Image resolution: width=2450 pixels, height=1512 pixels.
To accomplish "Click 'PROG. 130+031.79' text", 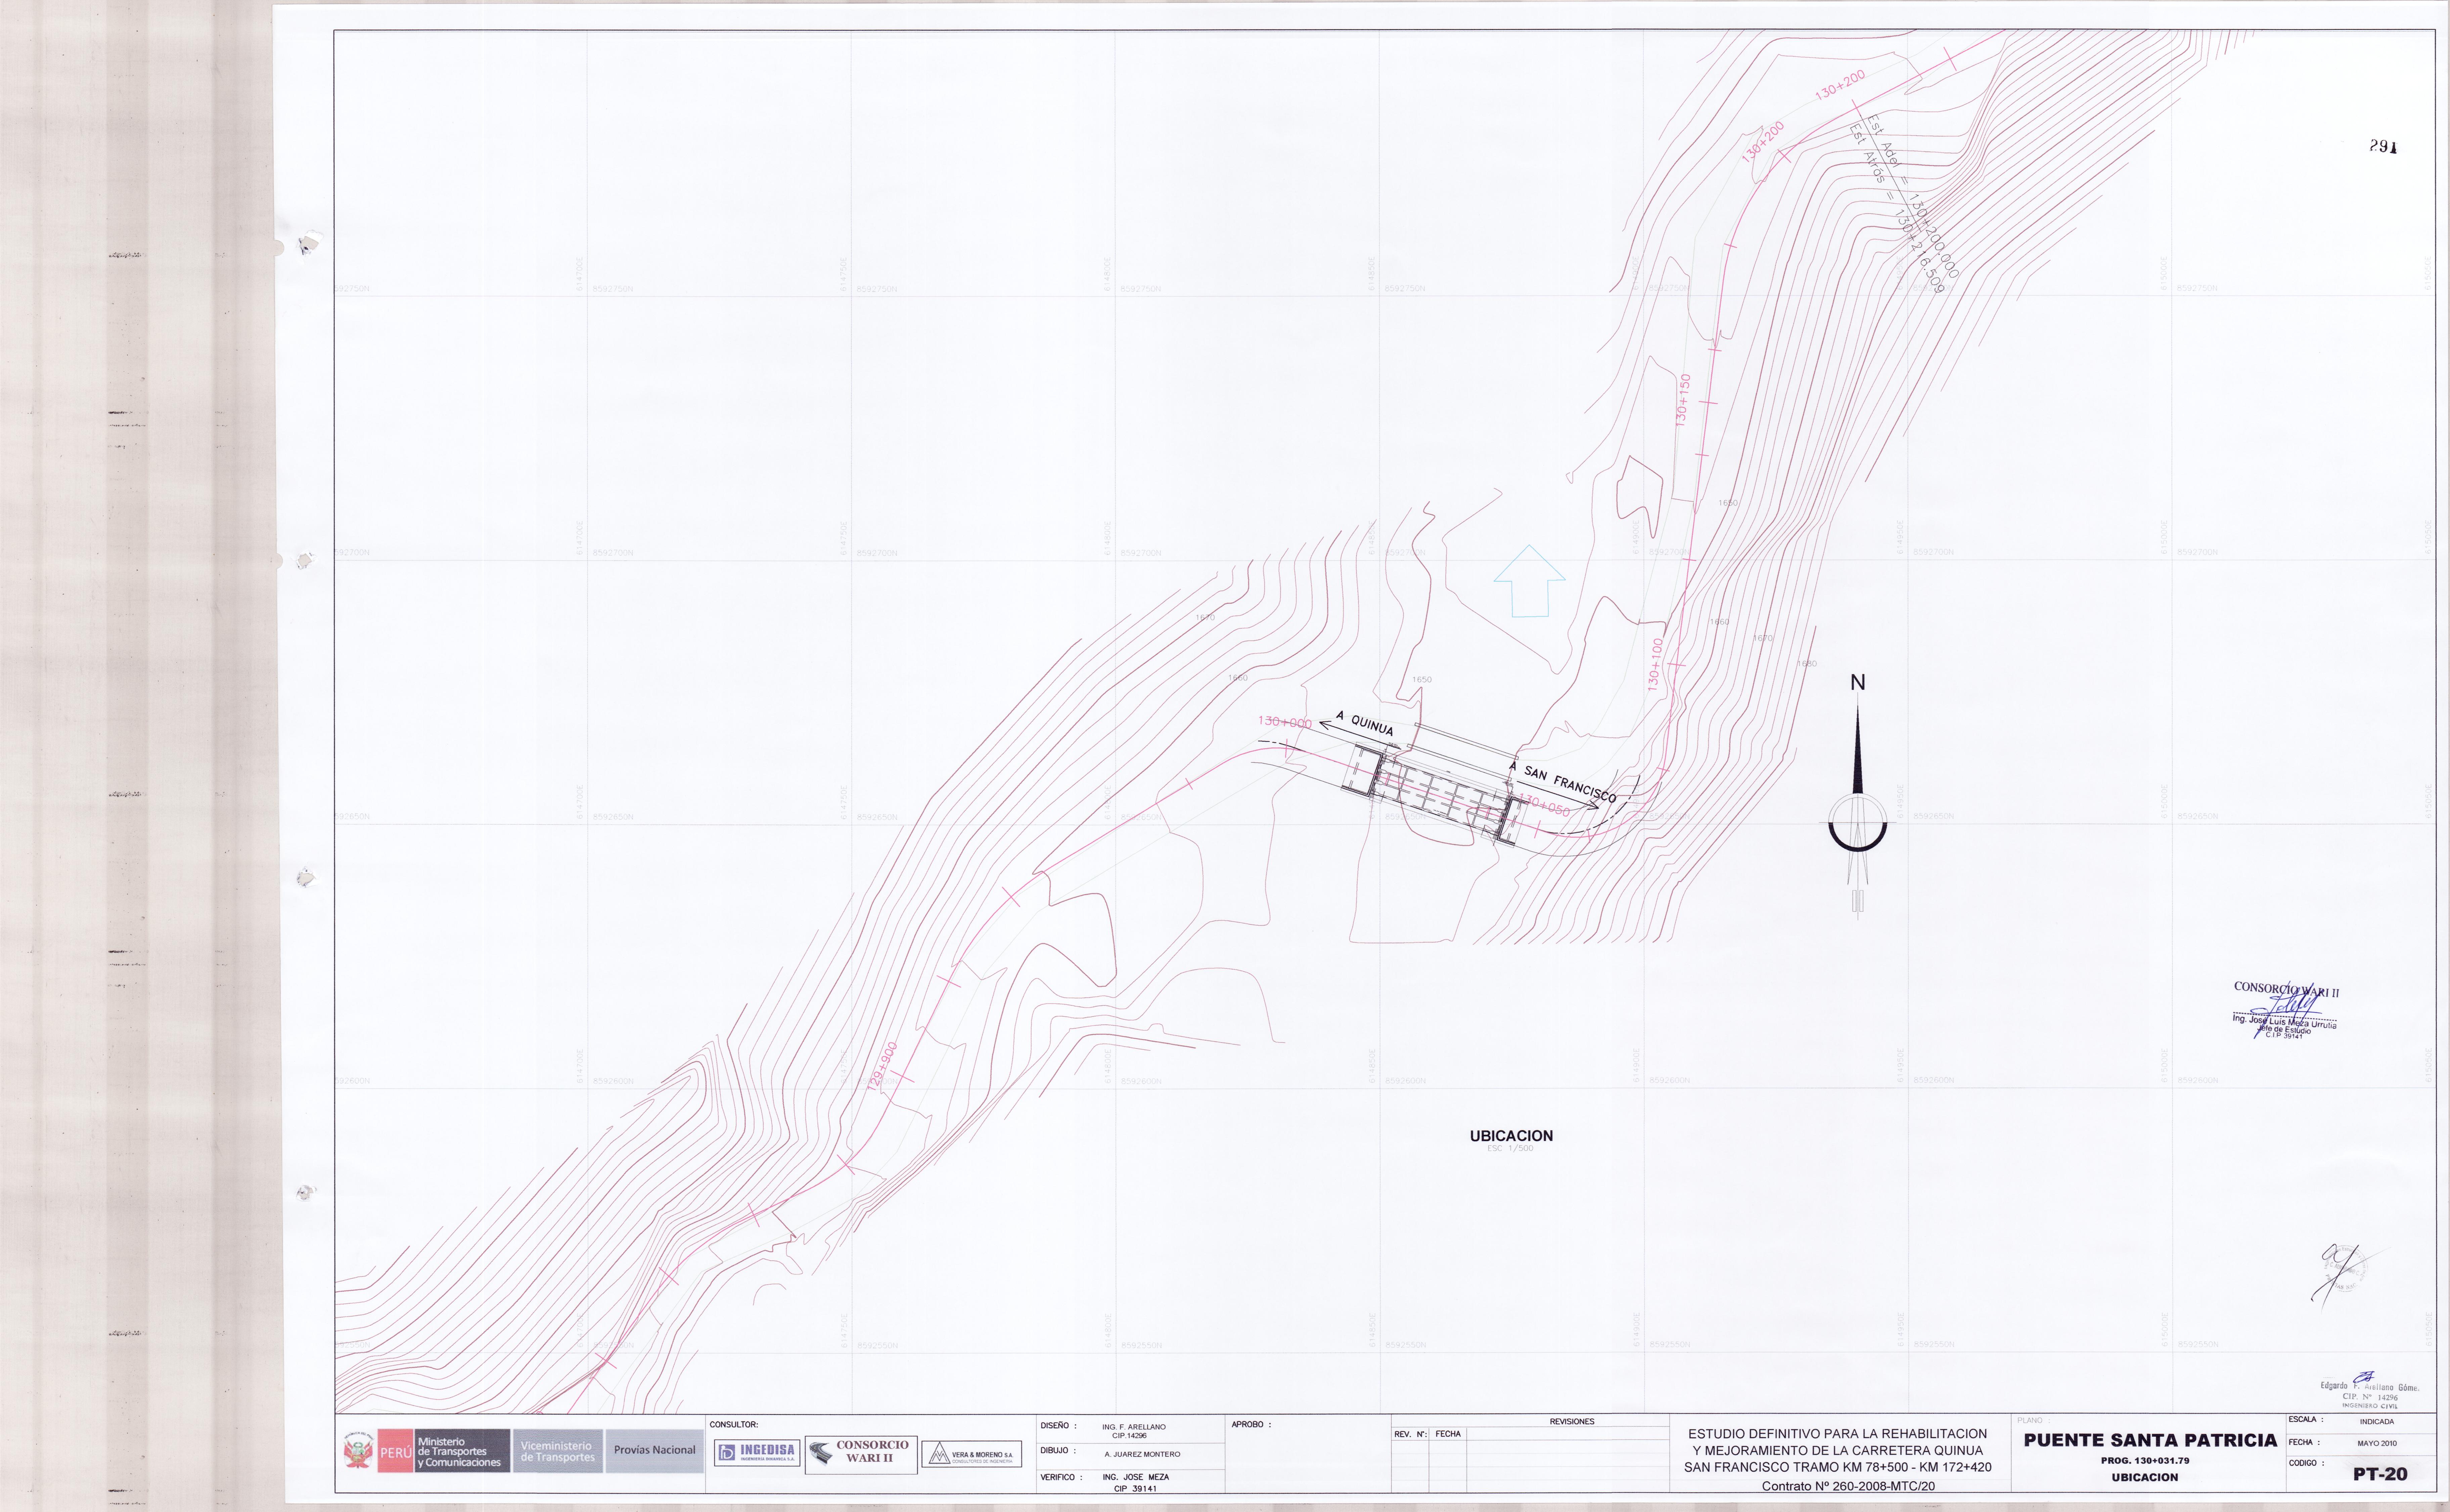I will click(x=2145, y=1461).
